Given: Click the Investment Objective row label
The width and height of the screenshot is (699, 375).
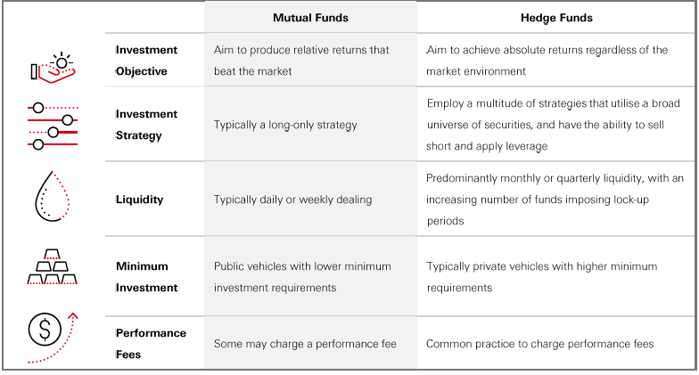Looking at the screenshot, I should [146, 61].
